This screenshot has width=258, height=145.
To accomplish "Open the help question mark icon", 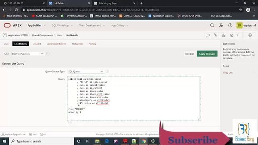I will tap(230, 25).
